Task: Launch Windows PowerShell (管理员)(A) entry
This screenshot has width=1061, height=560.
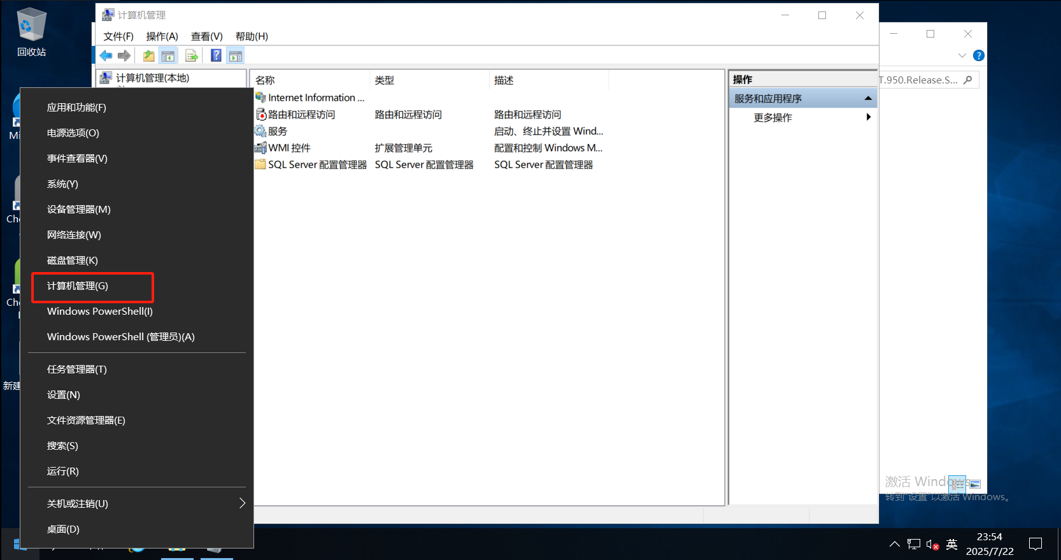Action: (137, 336)
